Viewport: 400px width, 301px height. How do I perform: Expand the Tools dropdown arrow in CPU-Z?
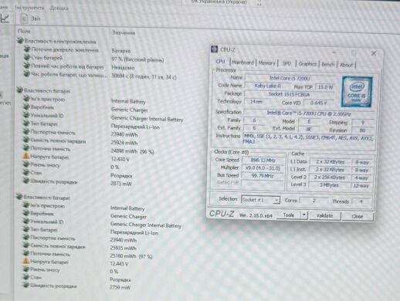pos(304,215)
